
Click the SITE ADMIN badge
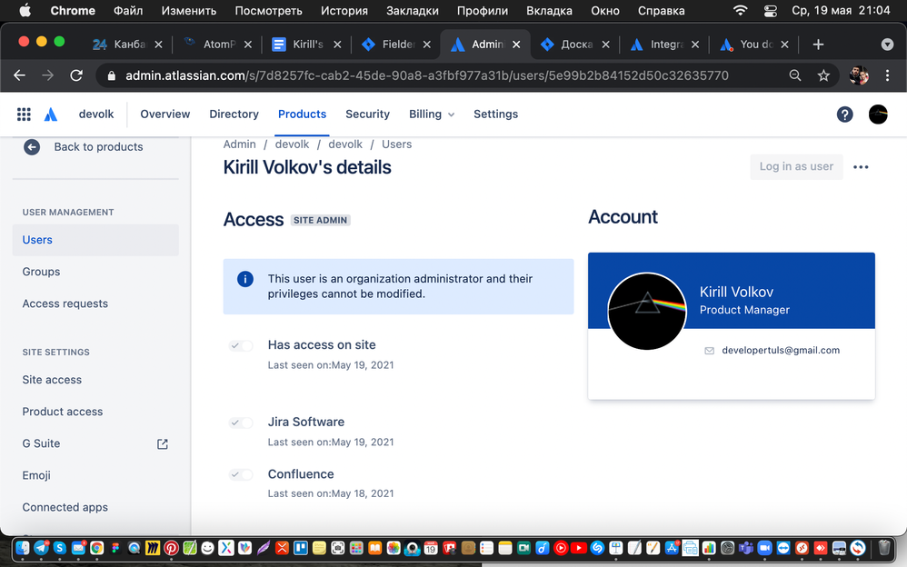click(321, 220)
